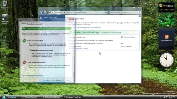Open the Start menu orb

(4, 97)
